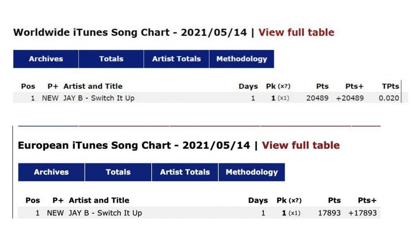Open European chart Artist Totals tab
The image size is (411, 231).
pyautogui.click(x=185, y=172)
